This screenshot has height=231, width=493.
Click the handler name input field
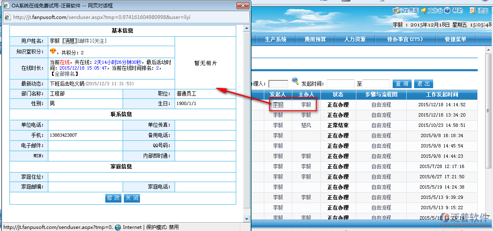click(x=278, y=84)
